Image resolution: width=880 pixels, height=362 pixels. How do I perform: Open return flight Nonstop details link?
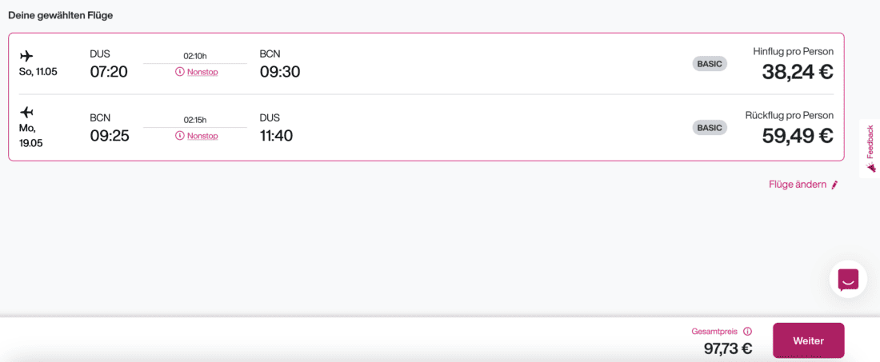pyautogui.click(x=202, y=136)
